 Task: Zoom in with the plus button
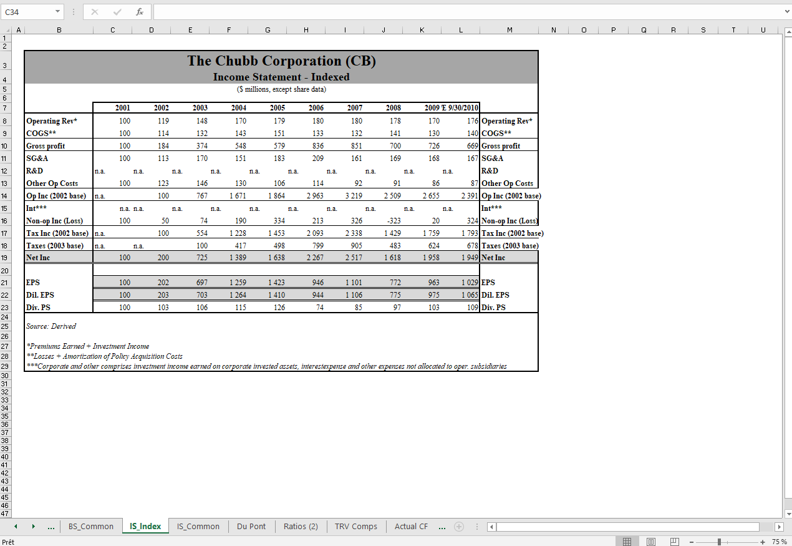[763, 542]
